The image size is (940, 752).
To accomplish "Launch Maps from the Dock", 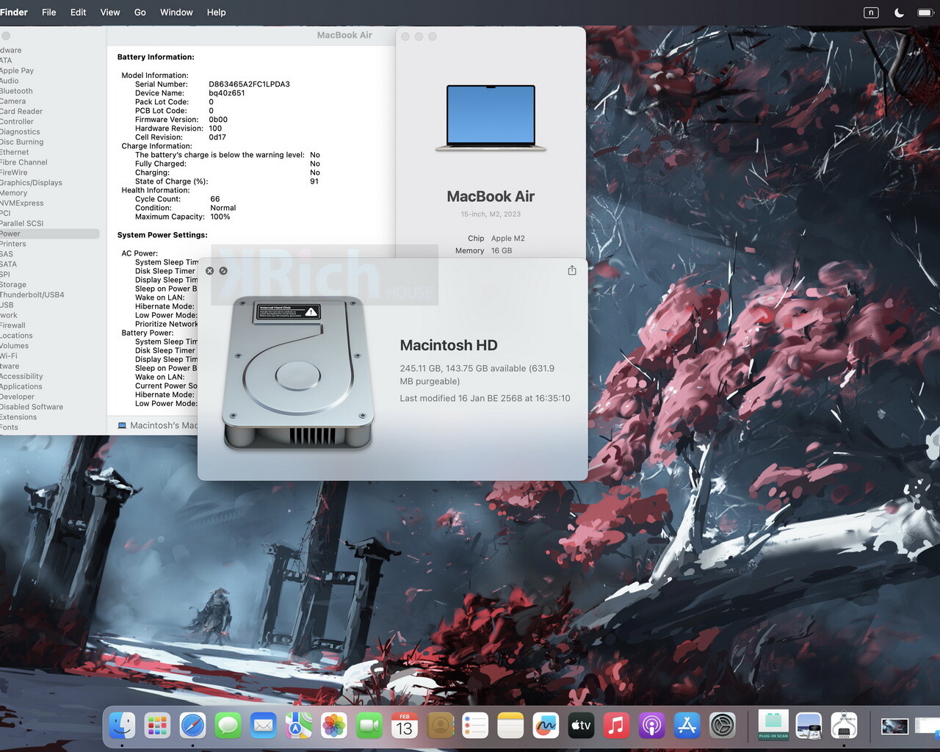I will (x=298, y=726).
